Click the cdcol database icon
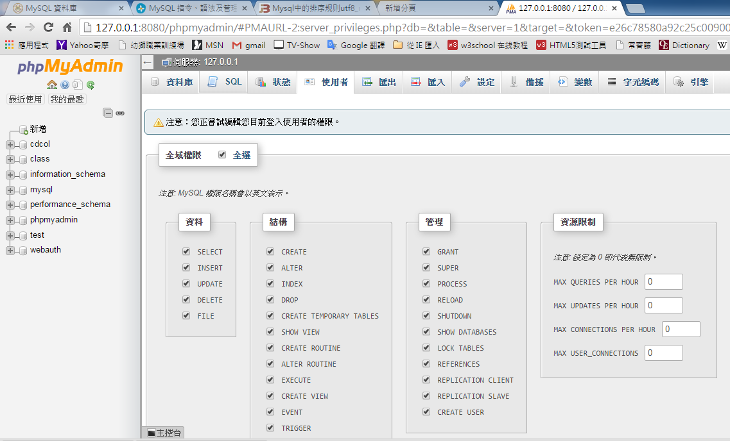Screen dimensions: 730x441 pyautogui.click(x=23, y=144)
